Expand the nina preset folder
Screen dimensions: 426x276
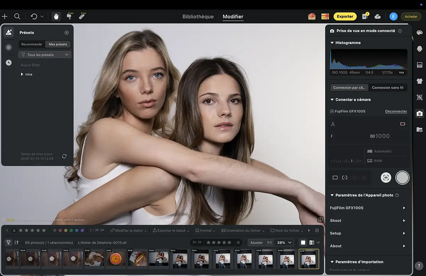pyautogui.click(x=22, y=74)
